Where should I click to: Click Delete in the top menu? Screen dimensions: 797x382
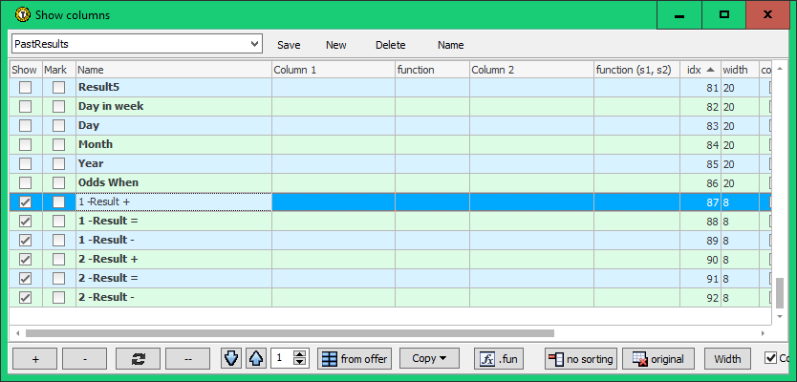pyautogui.click(x=390, y=45)
